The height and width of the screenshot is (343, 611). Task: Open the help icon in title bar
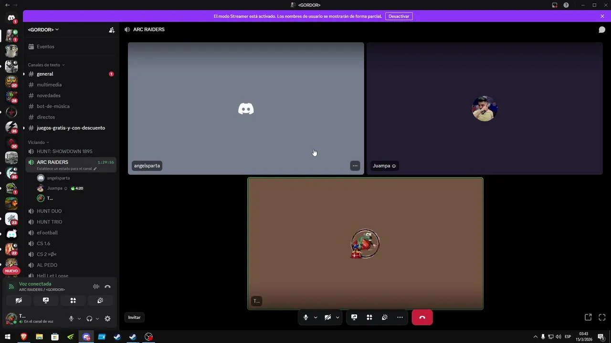click(566, 5)
